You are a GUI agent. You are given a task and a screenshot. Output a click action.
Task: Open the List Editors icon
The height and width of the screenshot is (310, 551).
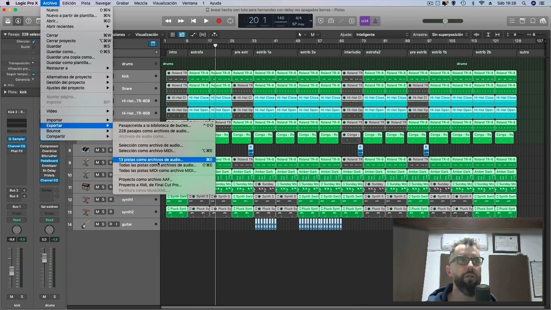[x=512, y=21]
